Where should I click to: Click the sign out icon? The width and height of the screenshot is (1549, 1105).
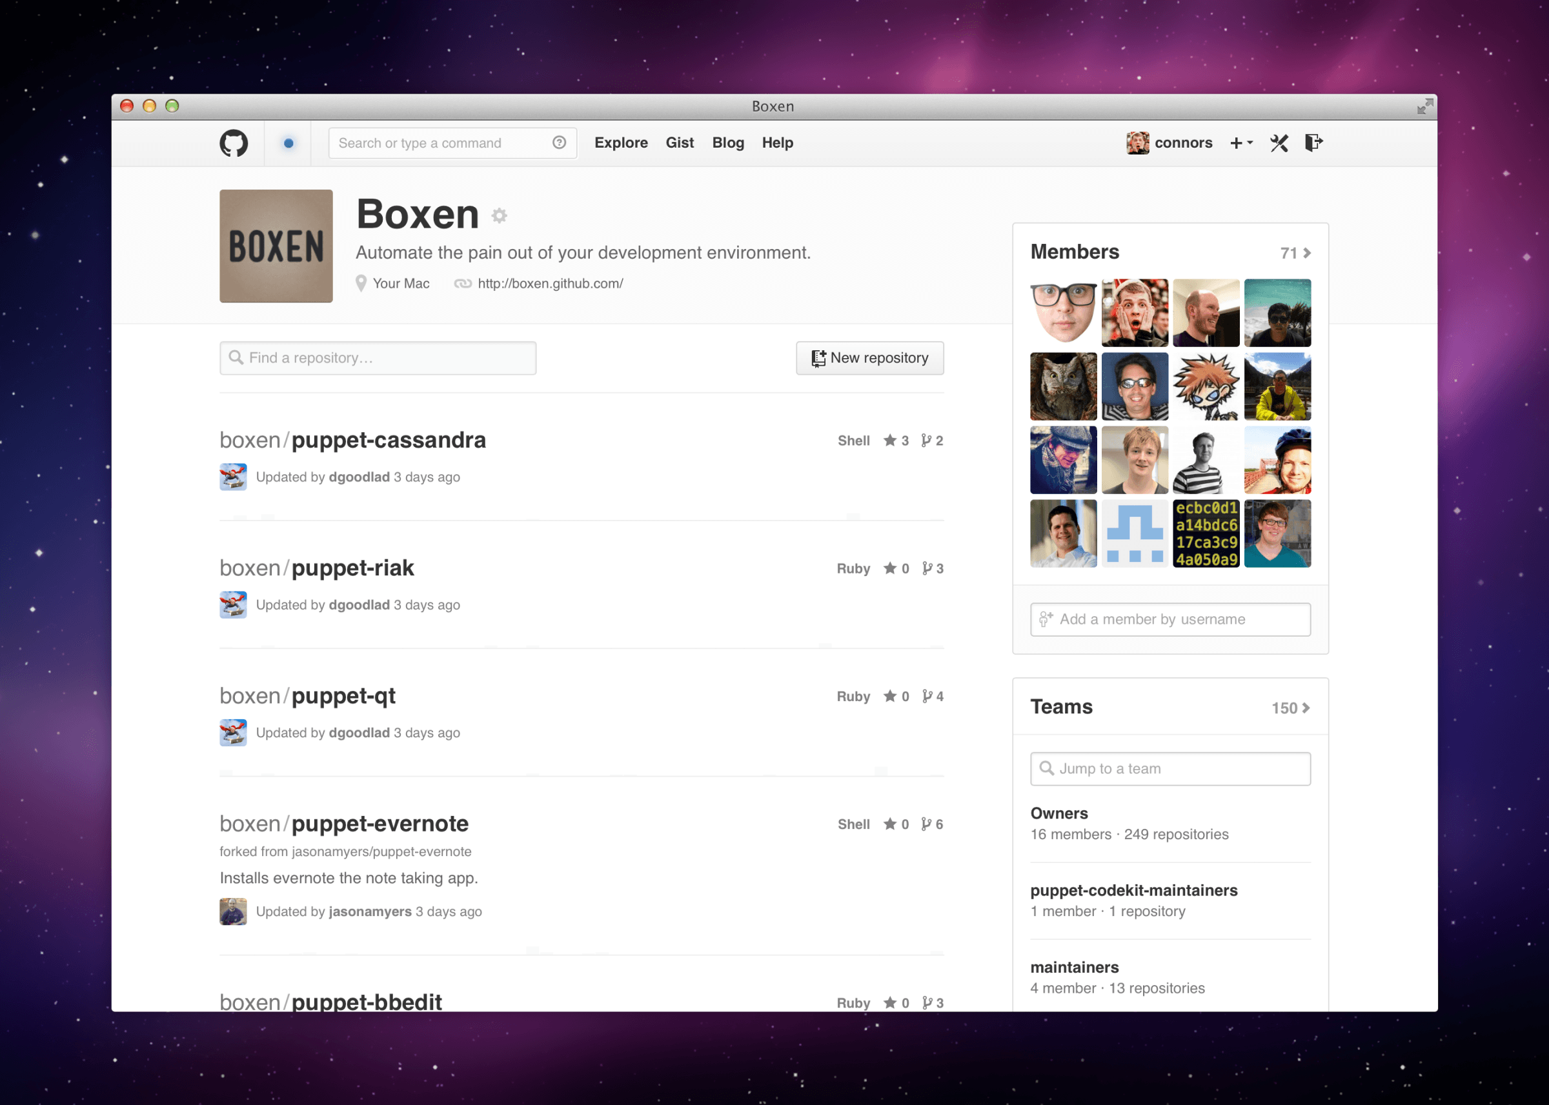1313,142
